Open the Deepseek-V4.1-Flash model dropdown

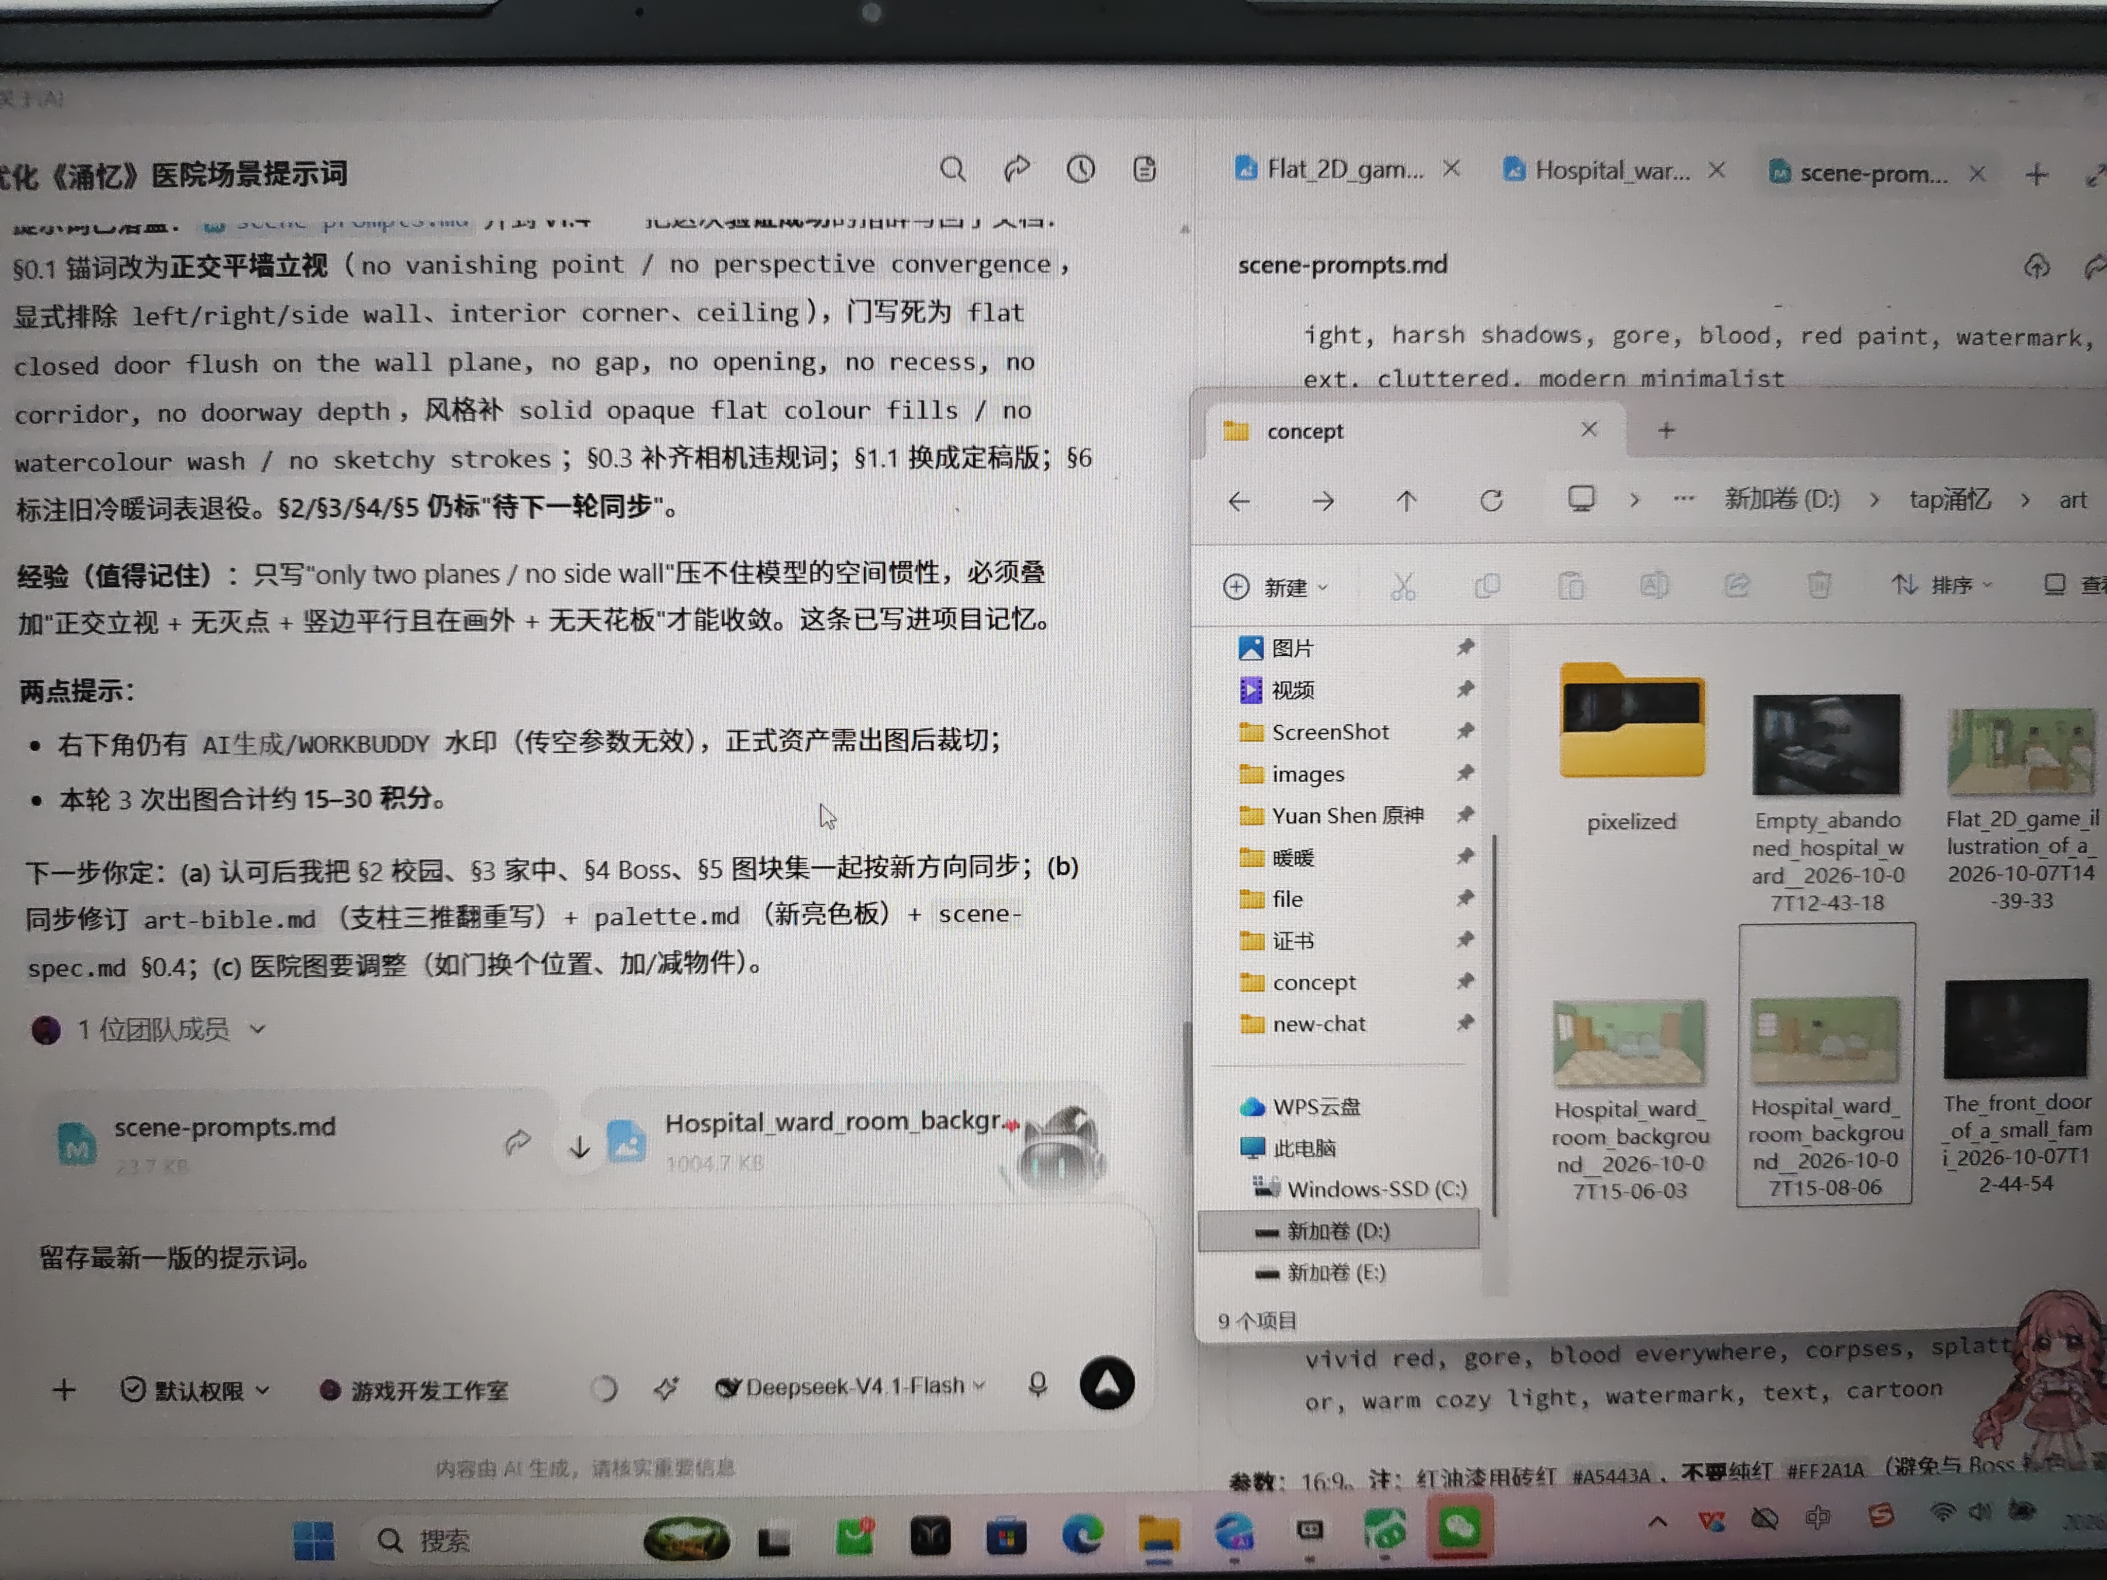pyautogui.click(x=851, y=1387)
